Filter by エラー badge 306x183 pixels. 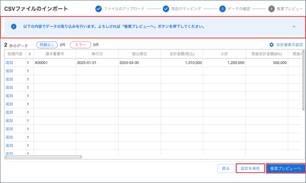pyautogui.click(x=80, y=45)
